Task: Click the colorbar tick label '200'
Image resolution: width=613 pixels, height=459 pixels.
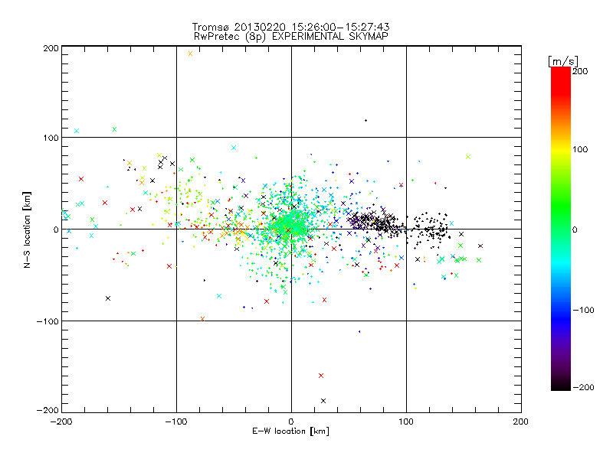Action: (580, 71)
